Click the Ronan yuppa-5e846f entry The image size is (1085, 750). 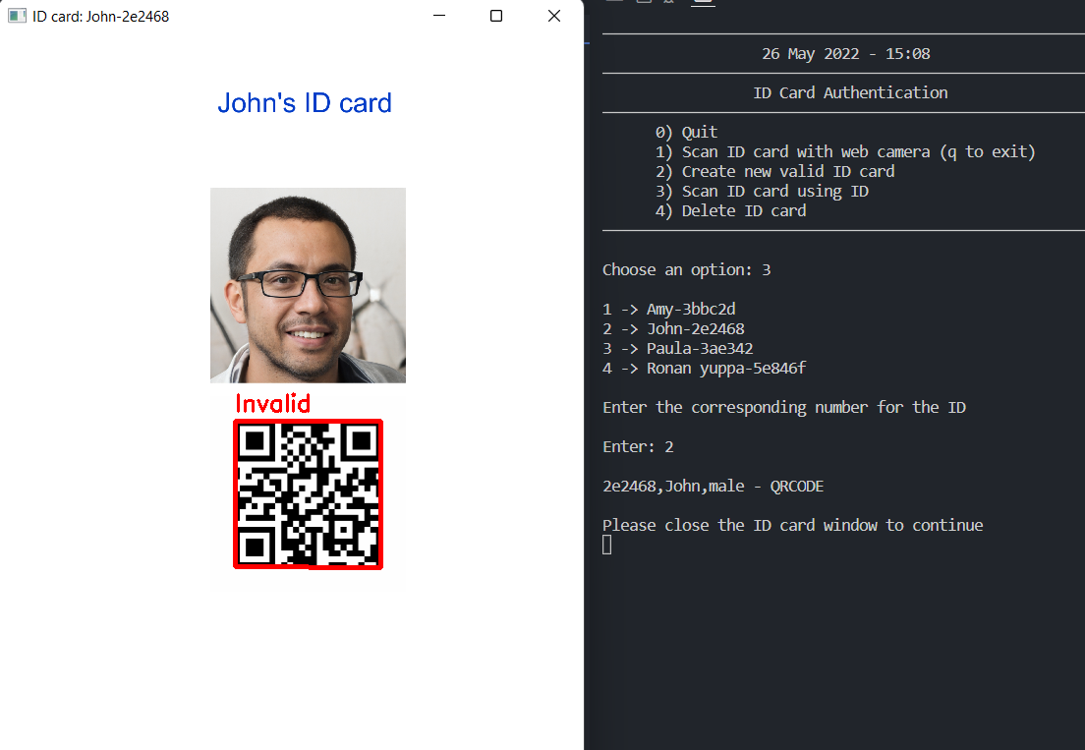click(x=705, y=368)
